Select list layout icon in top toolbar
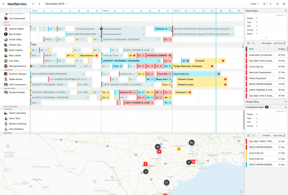 click(x=264, y=4)
